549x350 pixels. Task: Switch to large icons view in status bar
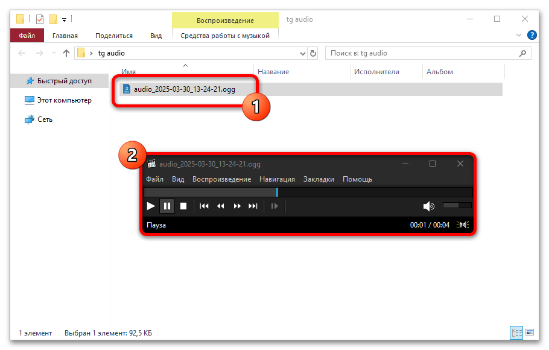(530, 332)
